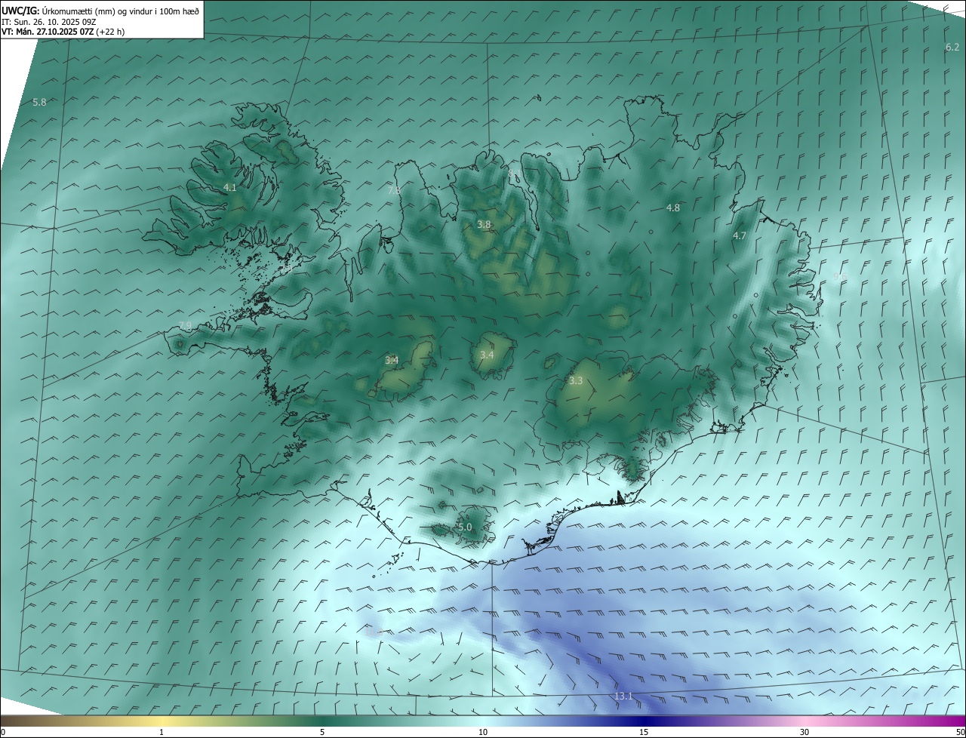
Task: Click the 6.2 value label
Action: pyautogui.click(x=952, y=48)
